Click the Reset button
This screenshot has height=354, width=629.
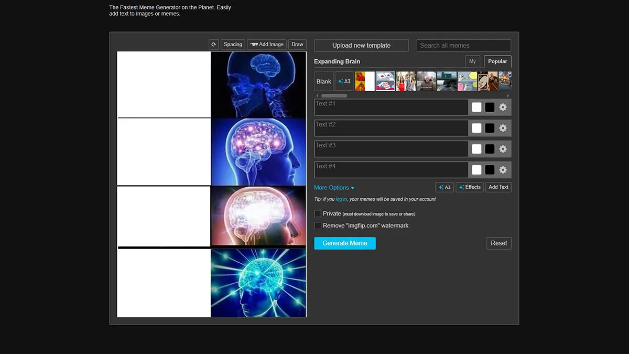coord(499,243)
